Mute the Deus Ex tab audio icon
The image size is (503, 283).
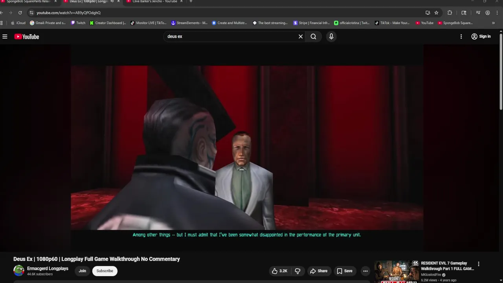click(x=112, y=1)
